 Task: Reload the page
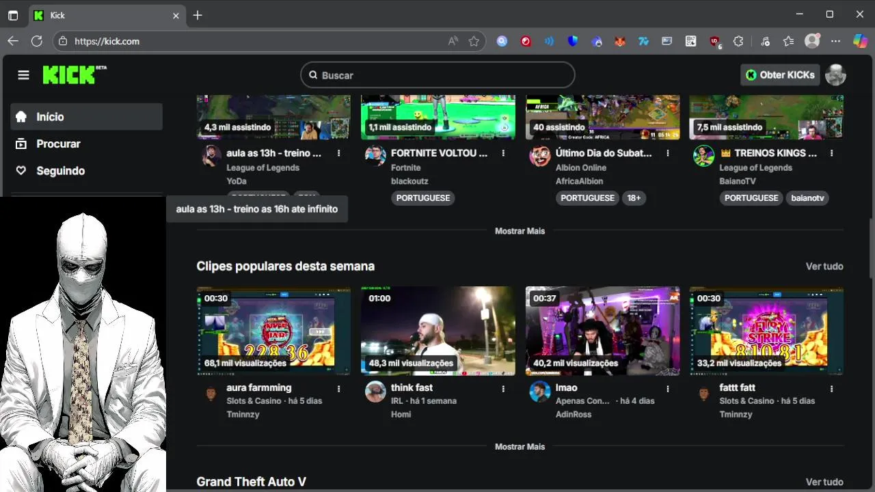tap(37, 41)
